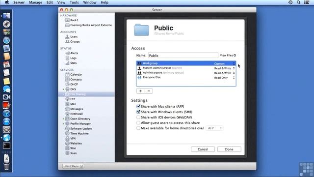Select the Websites service

[x=74, y=143]
